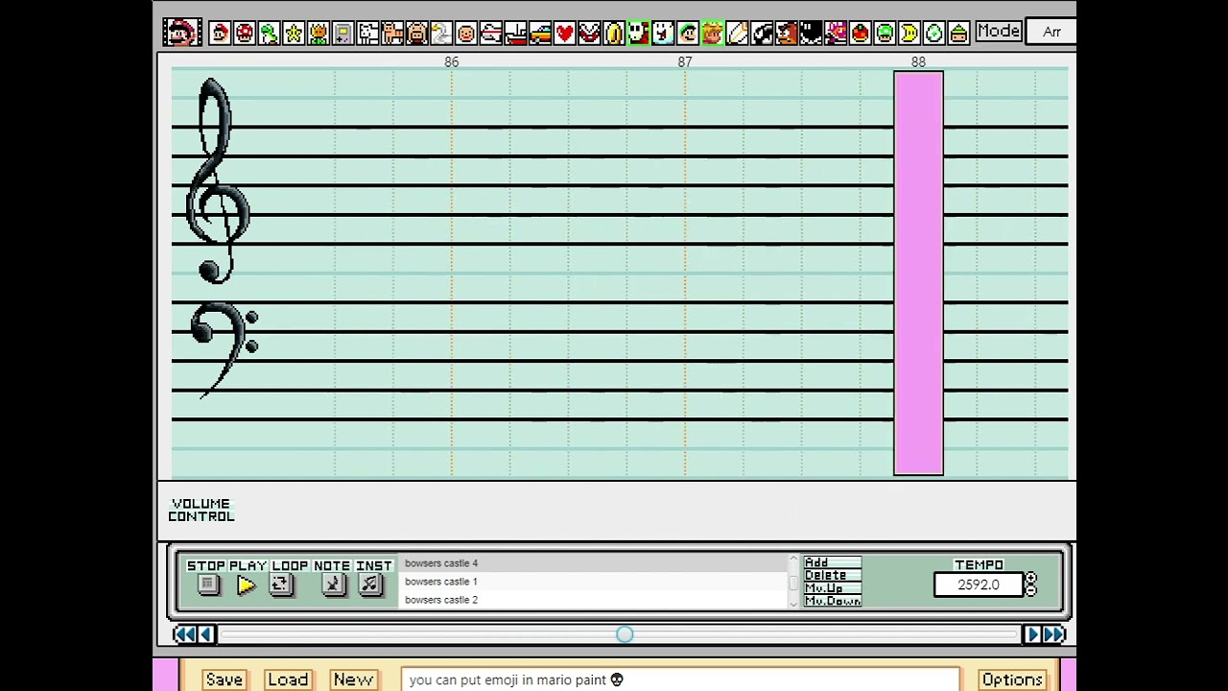Toggle the INST mute button
Image resolution: width=1228 pixels, height=691 pixels.
[x=370, y=584]
